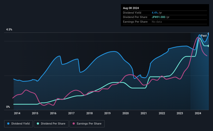Screen dimensions: 213x131
Task: Click the 4.4% Dividend Yield tooltip value
Action: (x=155, y=13)
